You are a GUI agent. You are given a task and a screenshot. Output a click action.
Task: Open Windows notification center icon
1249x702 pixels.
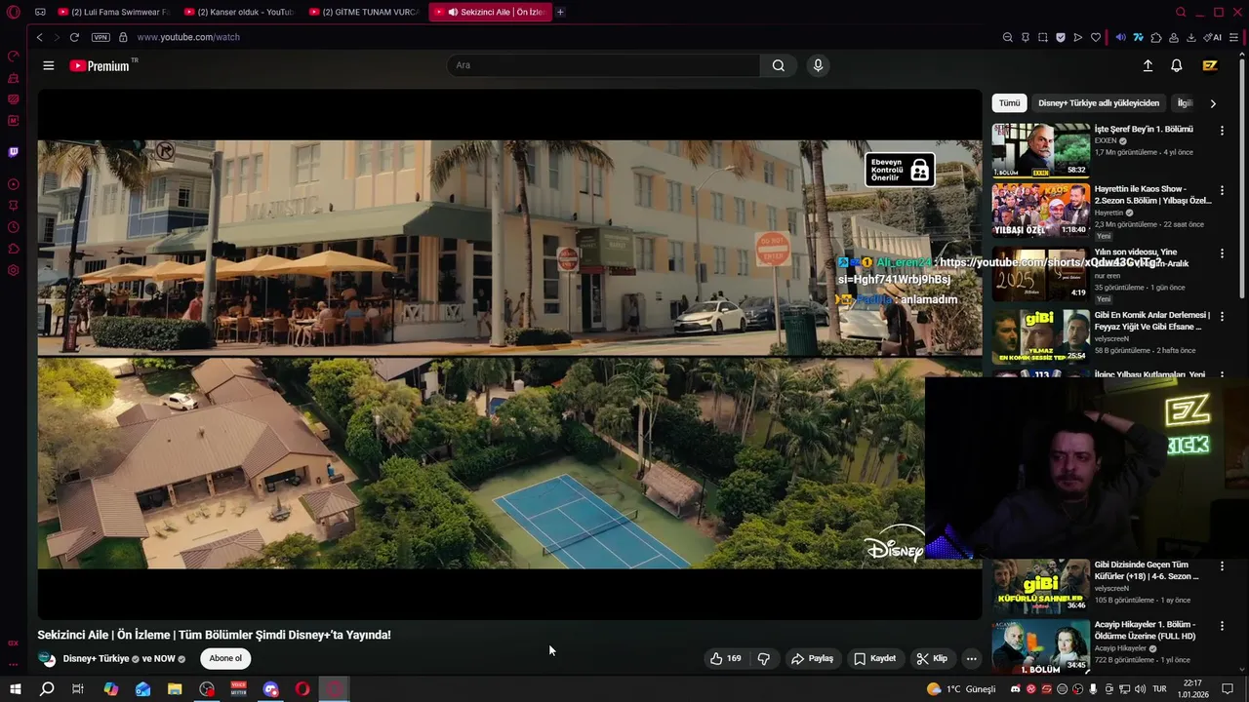click(x=1229, y=689)
